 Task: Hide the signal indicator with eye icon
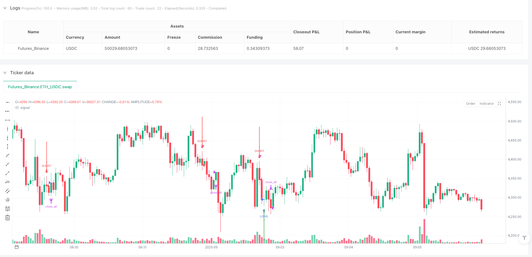coord(17,108)
